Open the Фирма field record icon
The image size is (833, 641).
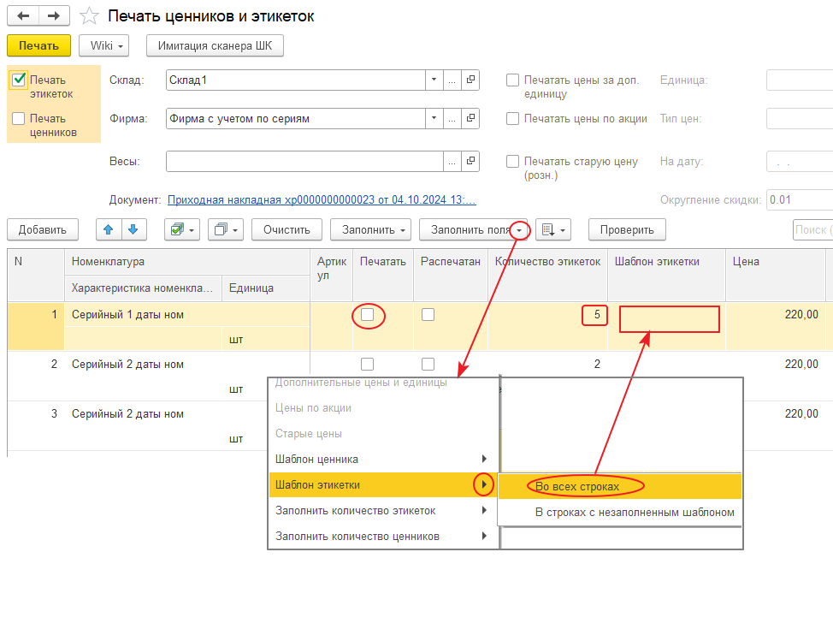[x=470, y=118]
